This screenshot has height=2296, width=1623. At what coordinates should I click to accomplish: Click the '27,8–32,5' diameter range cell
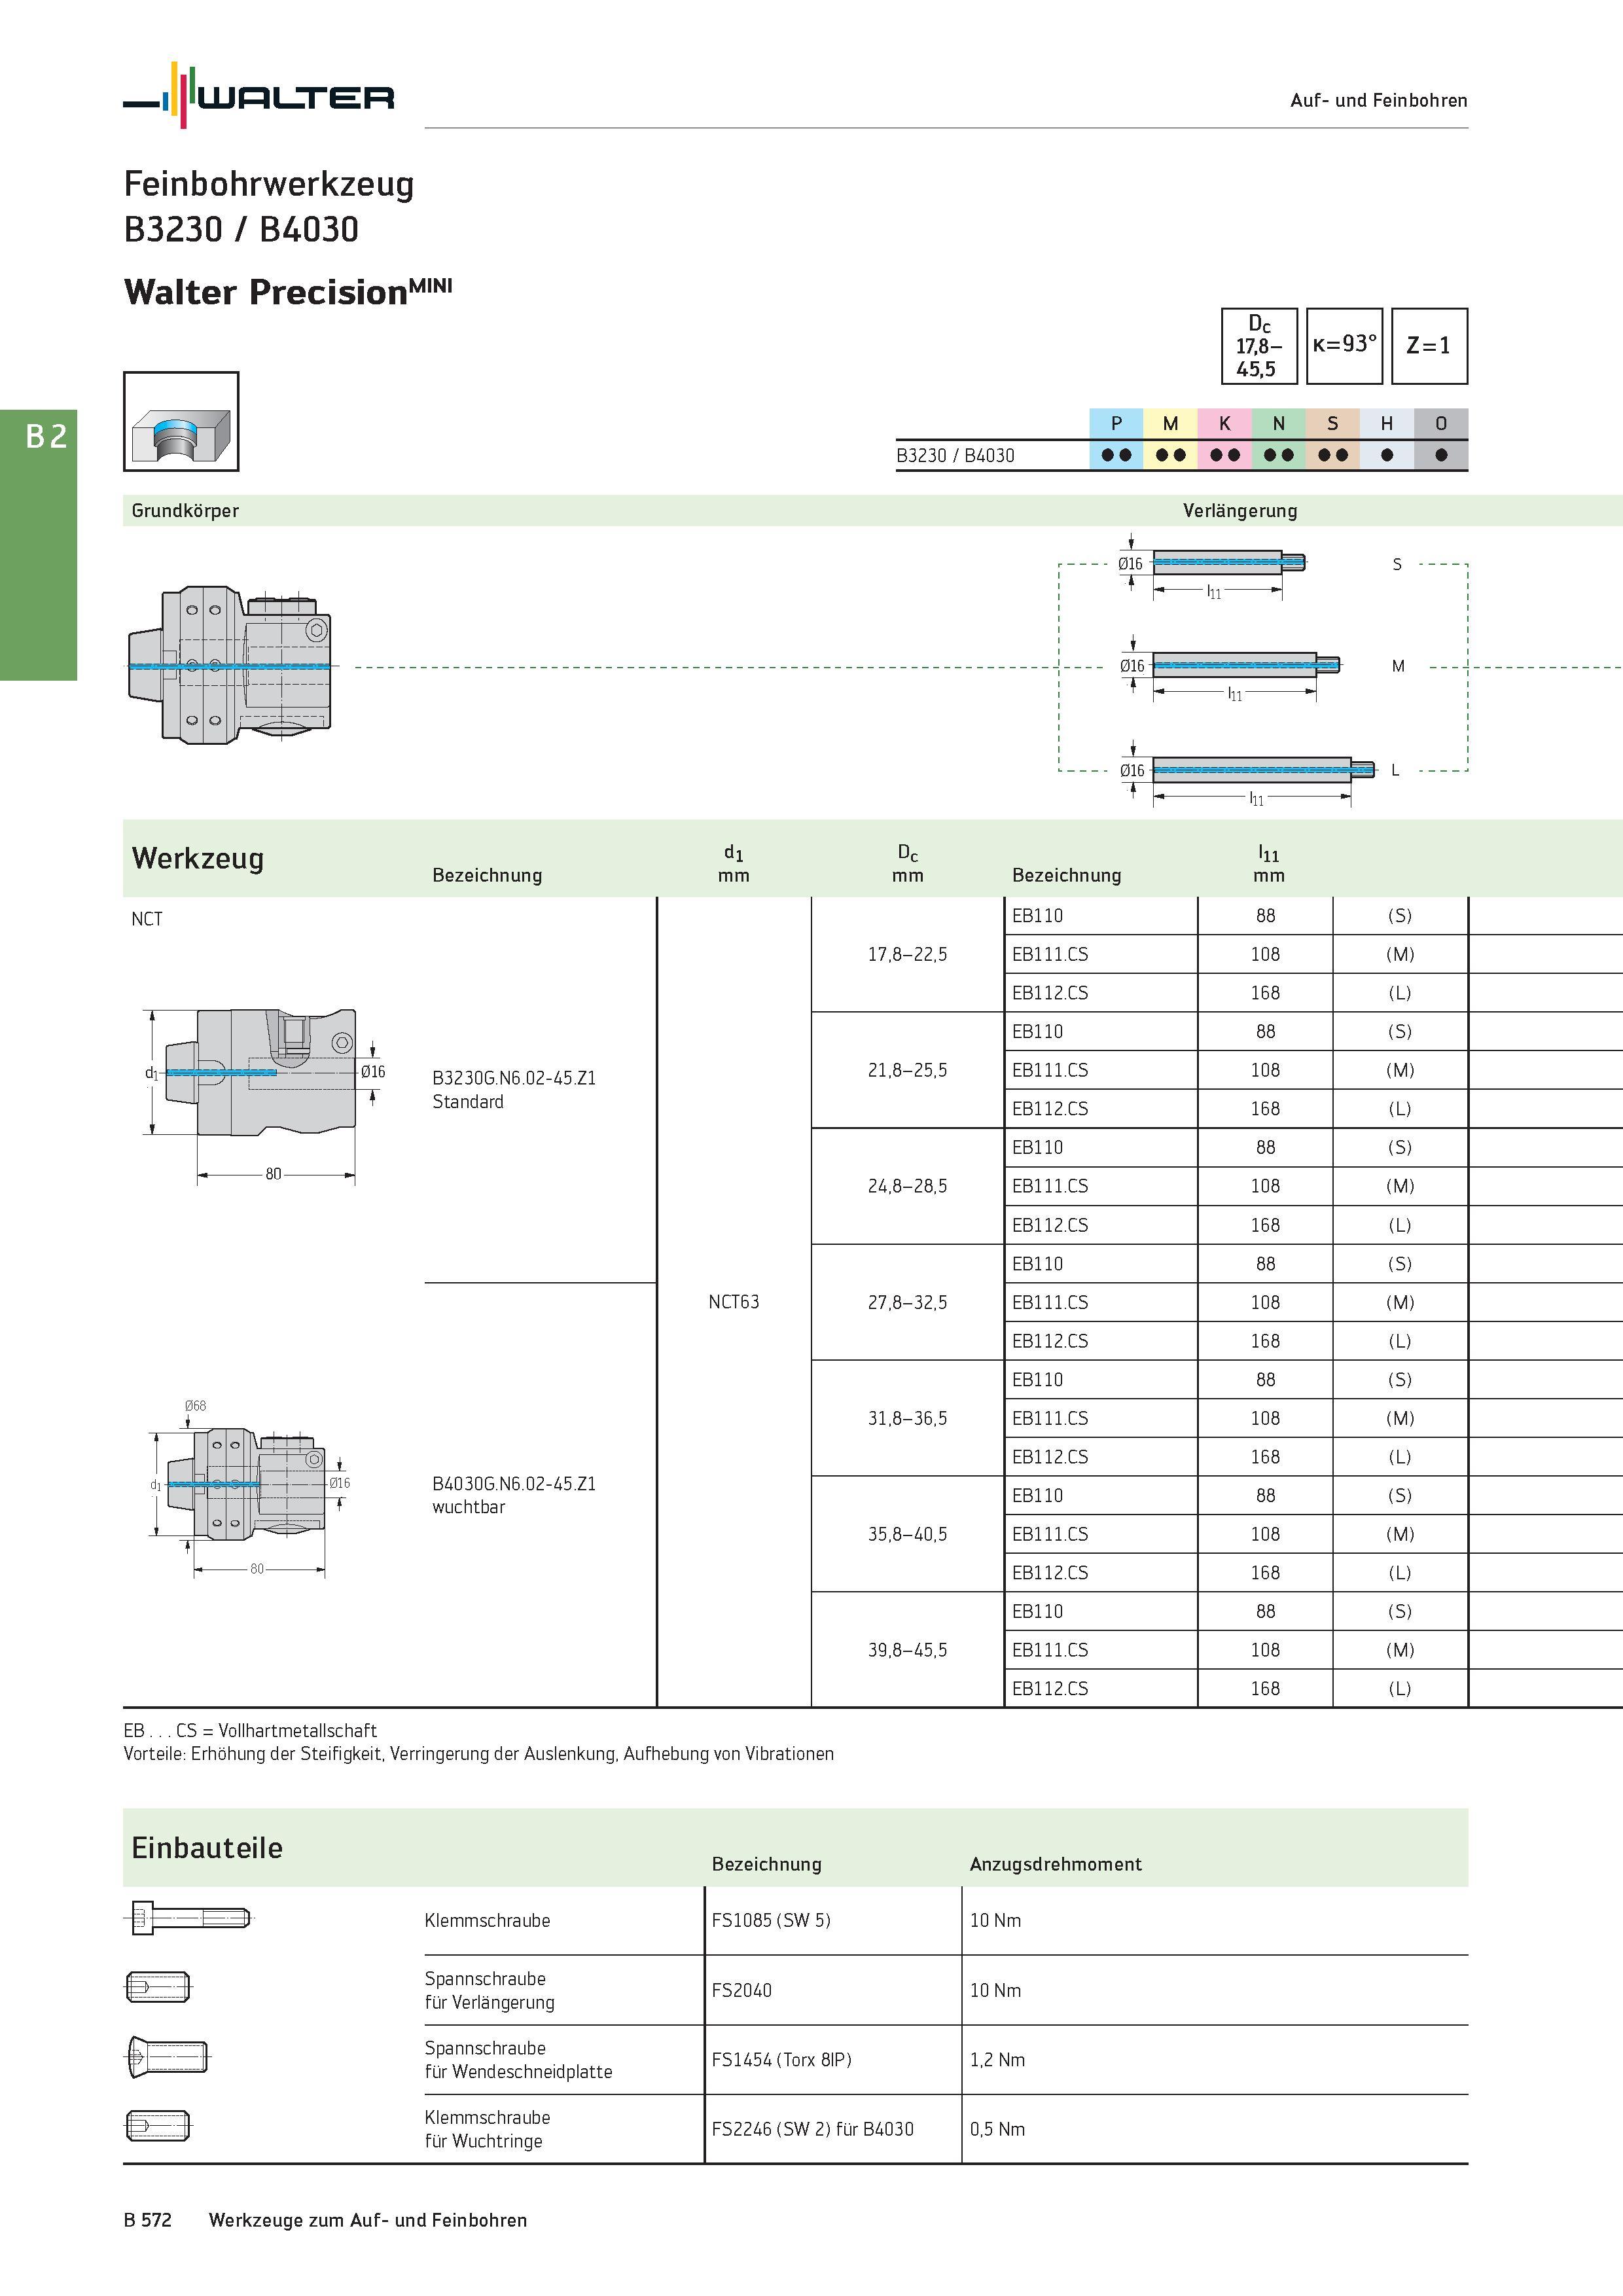(x=908, y=1302)
